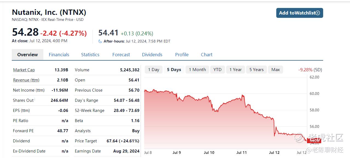The width and height of the screenshot is (350, 158).
Task: Open the Chart tab
Action: click(x=207, y=55)
